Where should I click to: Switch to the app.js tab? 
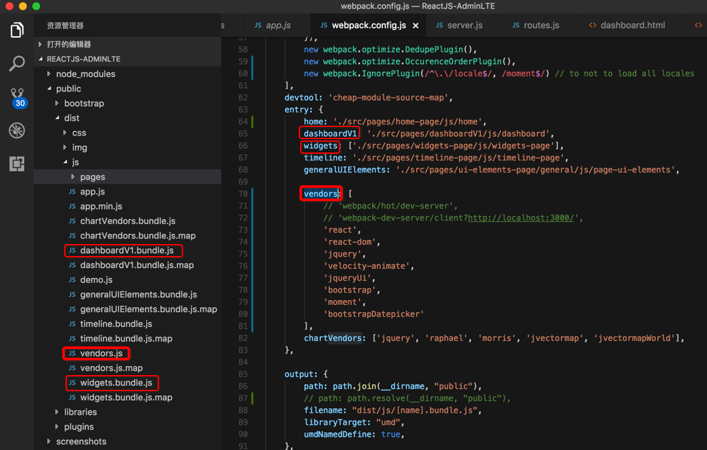click(278, 25)
